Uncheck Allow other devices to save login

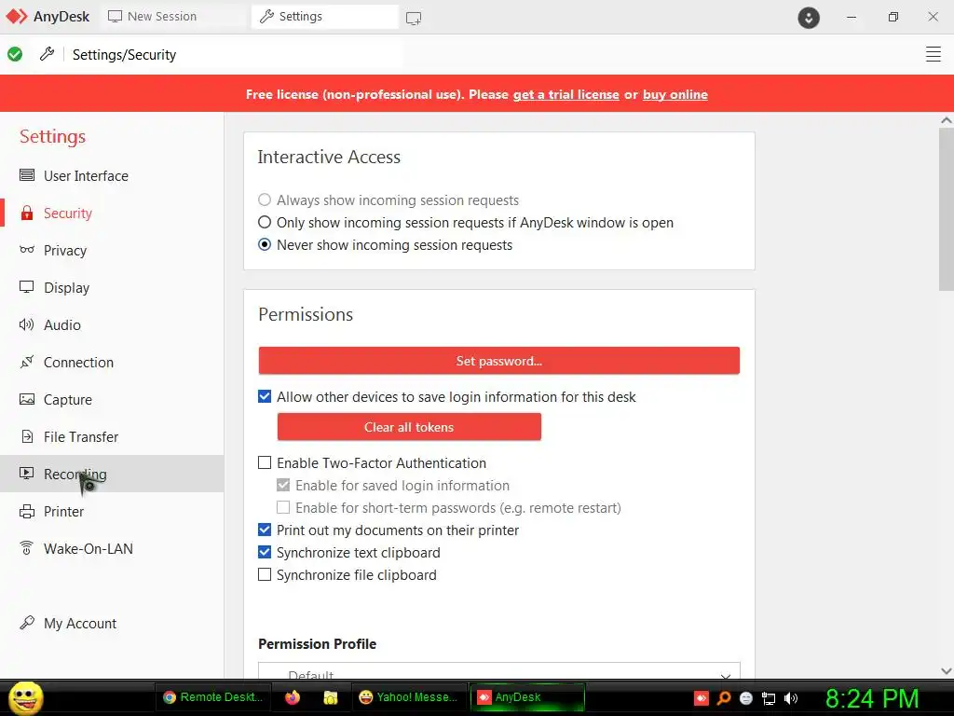tap(265, 396)
